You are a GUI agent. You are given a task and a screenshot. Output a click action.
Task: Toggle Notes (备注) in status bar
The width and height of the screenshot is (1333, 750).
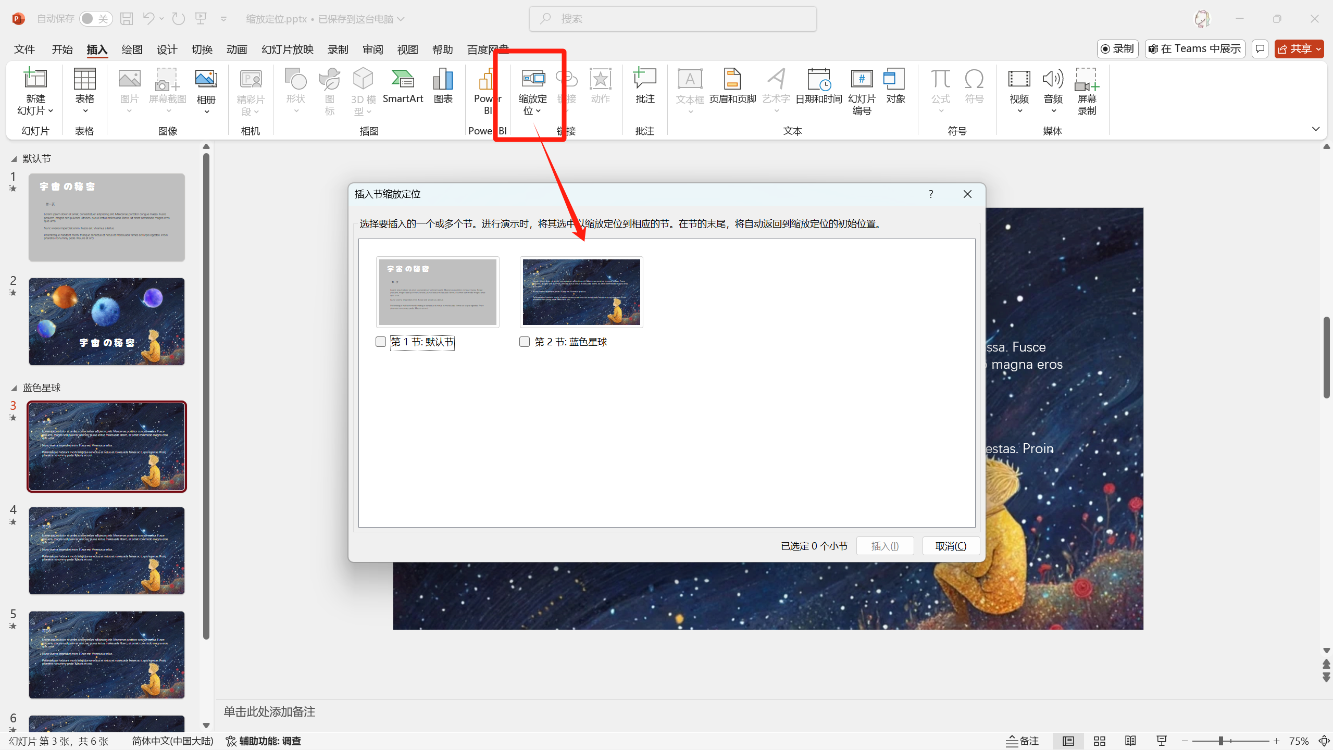(x=1022, y=741)
